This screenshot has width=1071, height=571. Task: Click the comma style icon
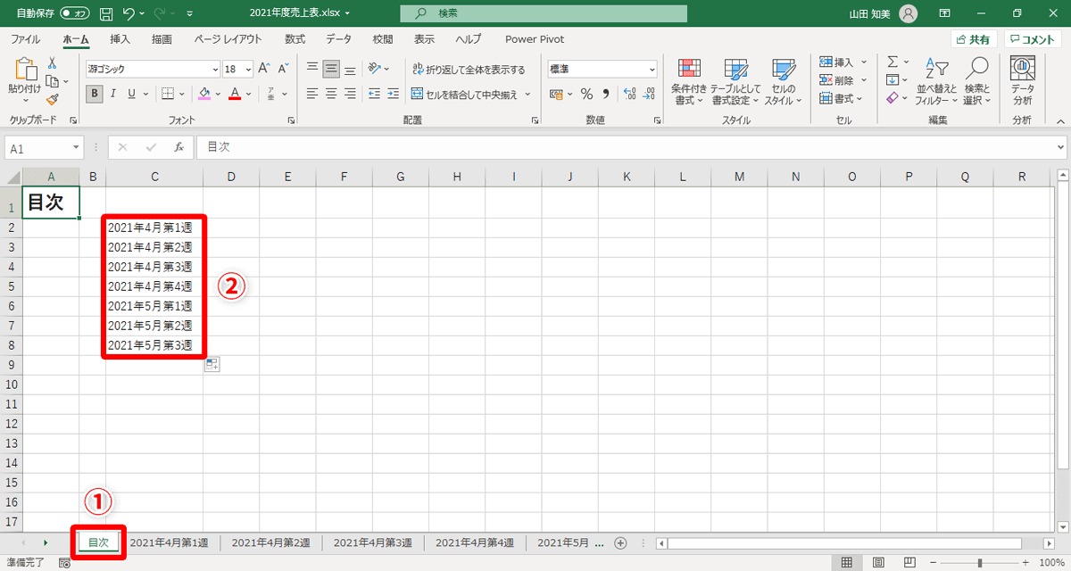tap(605, 94)
